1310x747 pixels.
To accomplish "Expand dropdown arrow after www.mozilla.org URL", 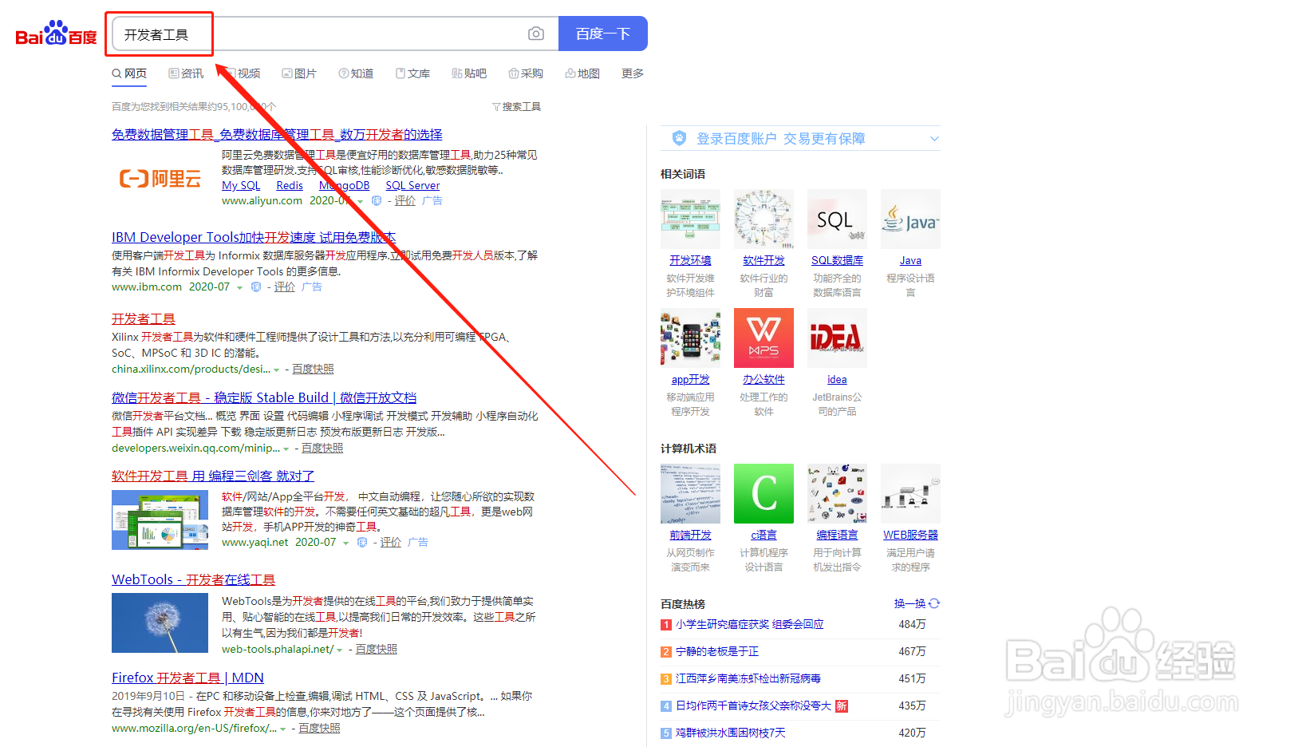I will tap(283, 729).
